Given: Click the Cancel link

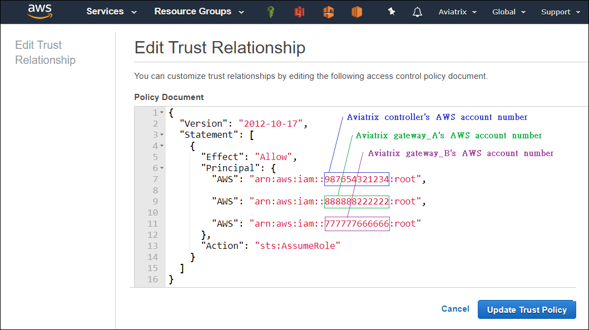Looking at the screenshot, I should [x=455, y=309].
